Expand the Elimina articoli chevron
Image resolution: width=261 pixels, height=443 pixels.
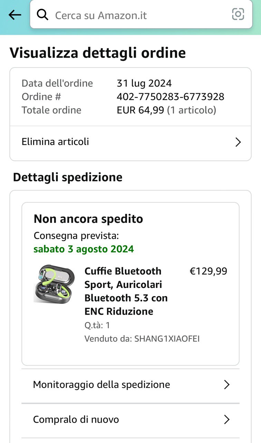point(238,142)
